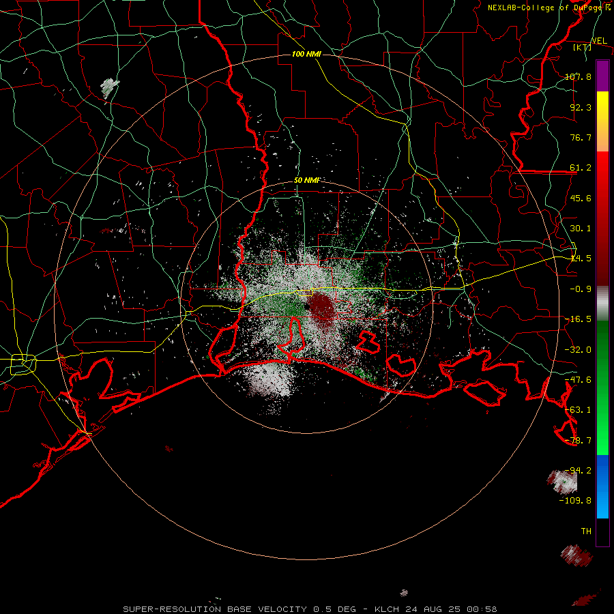
Task: Click the VEL legend title
Action: point(599,41)
